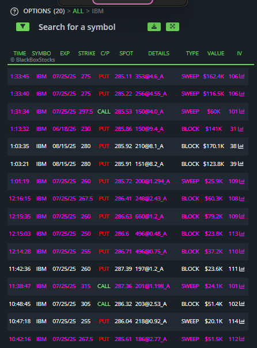257x348 pixels.
Task: Open IV chart icon for 10:42:16 row
Action: point(242,339)
